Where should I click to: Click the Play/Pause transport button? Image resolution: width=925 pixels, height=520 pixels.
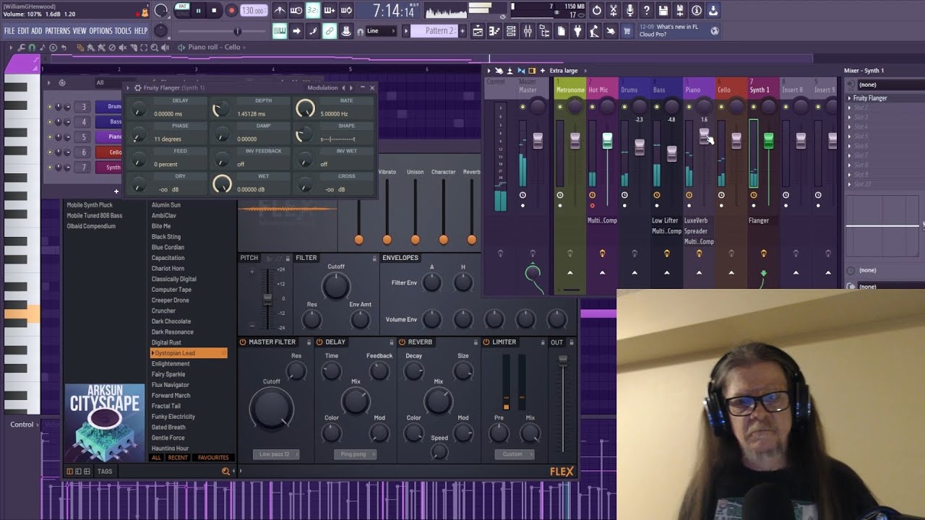(x=198, y=11)
